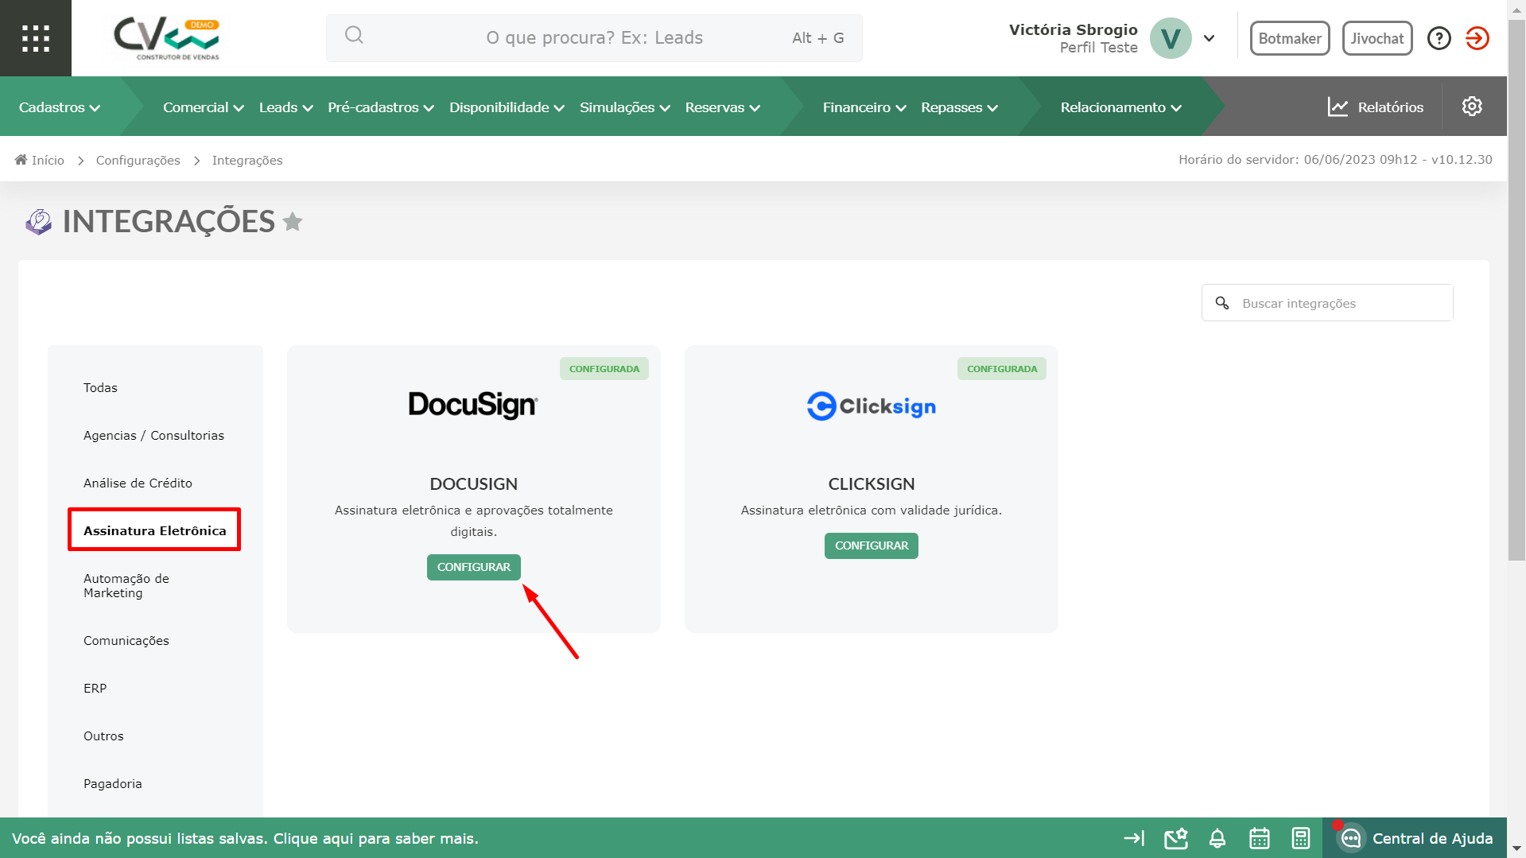1526x858 pixels.
Task: Click CONFIGURAR under Clicksign
Action: click(871, 545)
